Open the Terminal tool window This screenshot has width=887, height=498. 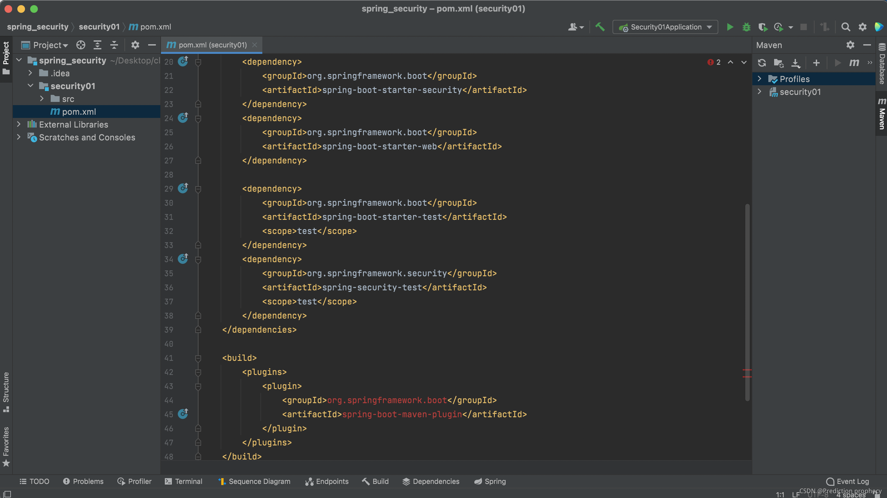click(183, 481)
